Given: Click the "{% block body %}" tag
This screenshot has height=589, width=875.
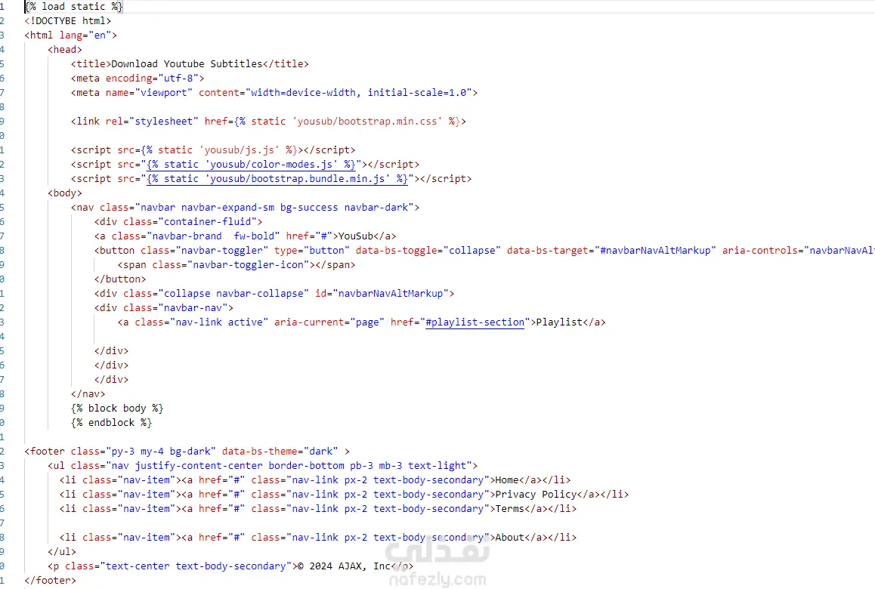Looking at the screenshot, I should click(117, 409).
